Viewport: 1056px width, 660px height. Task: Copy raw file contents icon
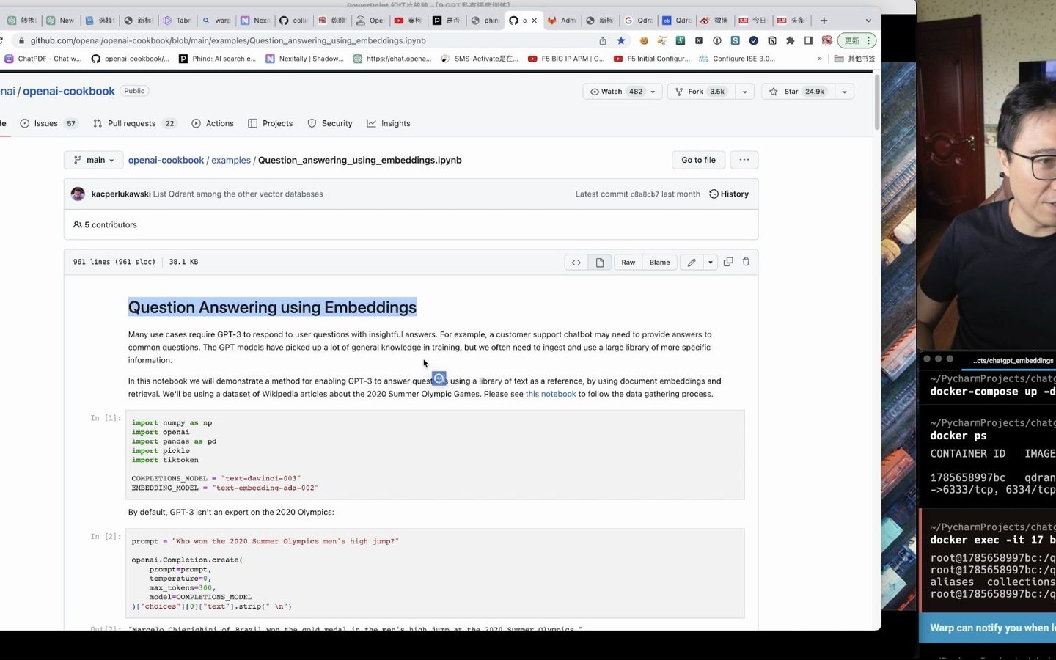[728, 262]
